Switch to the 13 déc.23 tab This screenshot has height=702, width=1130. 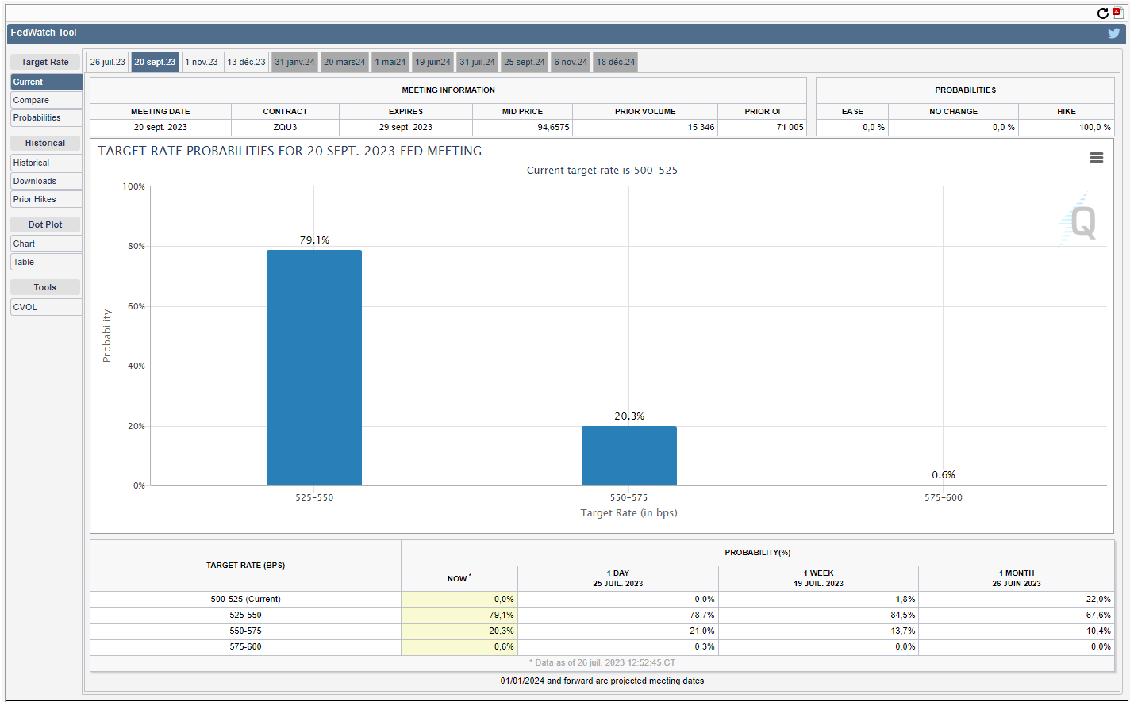coord(247,62)
